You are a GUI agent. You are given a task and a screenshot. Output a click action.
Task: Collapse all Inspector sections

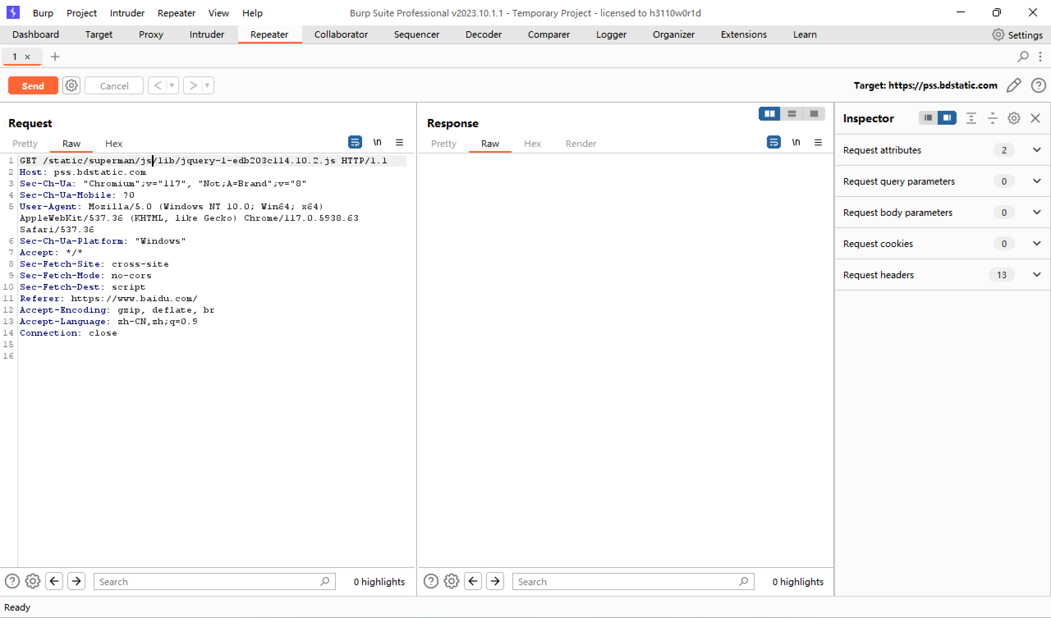993,118
